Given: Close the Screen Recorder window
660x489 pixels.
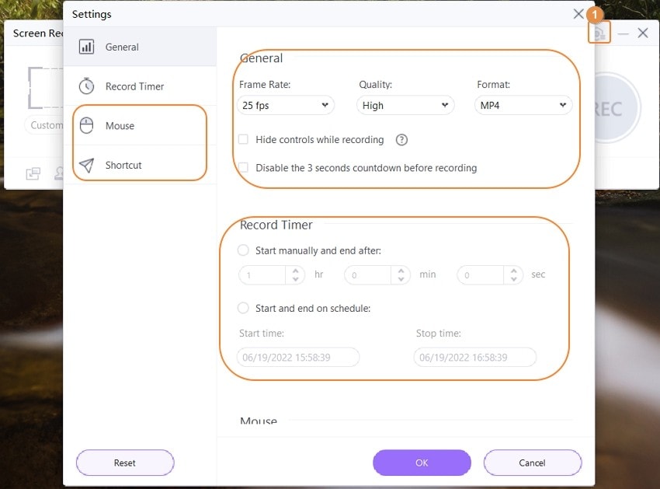Looking at the screenshot, I should tap(643, 33).
